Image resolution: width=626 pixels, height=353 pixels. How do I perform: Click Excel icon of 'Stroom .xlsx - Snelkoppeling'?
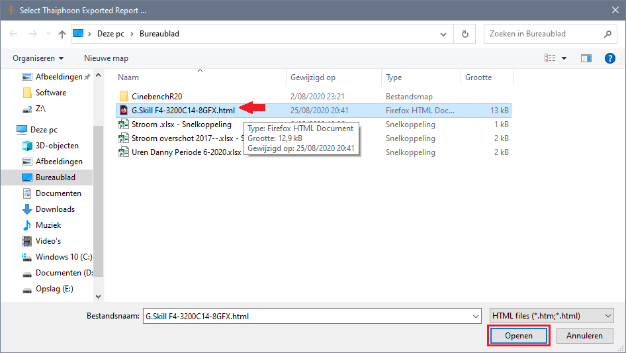(x=124, y=125)
